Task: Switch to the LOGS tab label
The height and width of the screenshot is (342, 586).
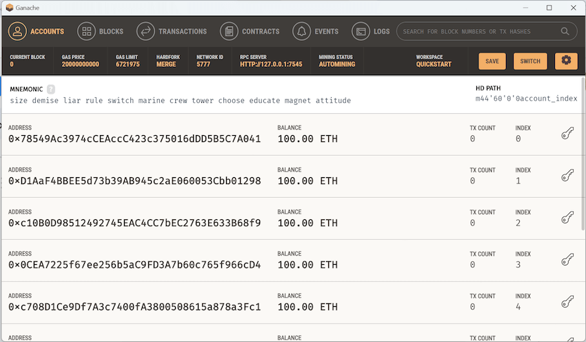Action: [x=381, y=32]
